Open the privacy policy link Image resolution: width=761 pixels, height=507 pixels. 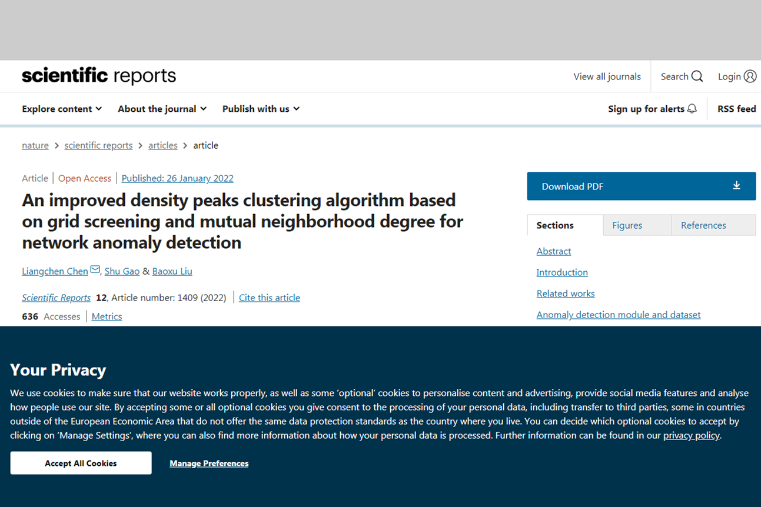[691, 435]
